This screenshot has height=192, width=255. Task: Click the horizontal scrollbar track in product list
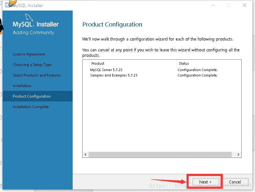tap(160, 154)
